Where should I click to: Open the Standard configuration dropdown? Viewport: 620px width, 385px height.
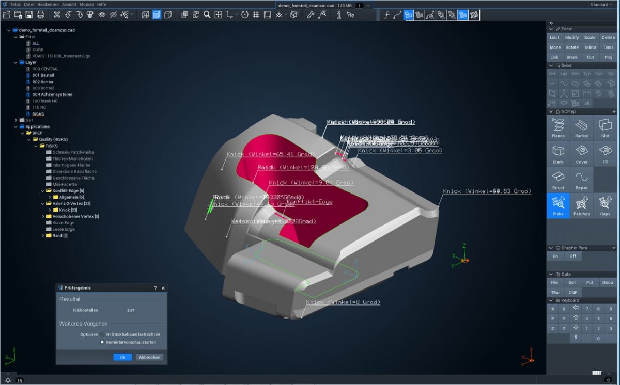(600, 4)
